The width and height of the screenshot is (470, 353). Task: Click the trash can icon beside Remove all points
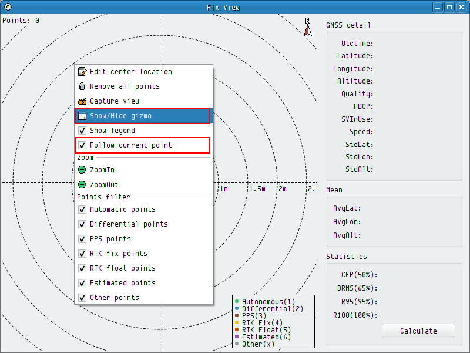[x=82, y=86]
